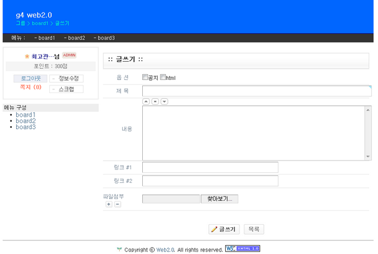This screenshot has width=378, height=254.
Task: Click the ADMIN badge icon
Action: (x=69, y=55)
